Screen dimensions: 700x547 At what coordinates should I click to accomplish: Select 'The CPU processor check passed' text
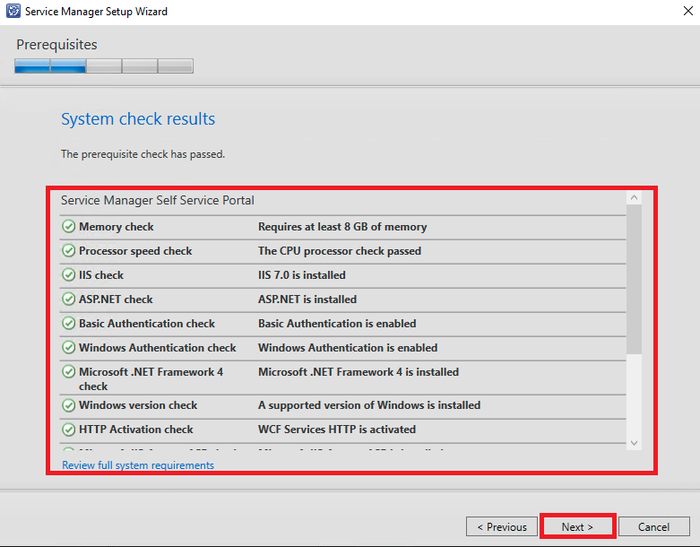tap(340, 251)
